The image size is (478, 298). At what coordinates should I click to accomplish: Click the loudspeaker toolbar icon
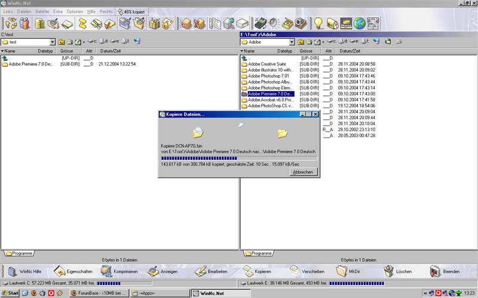tap(274, 23)
